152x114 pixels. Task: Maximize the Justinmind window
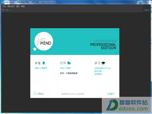click(142, 2)
